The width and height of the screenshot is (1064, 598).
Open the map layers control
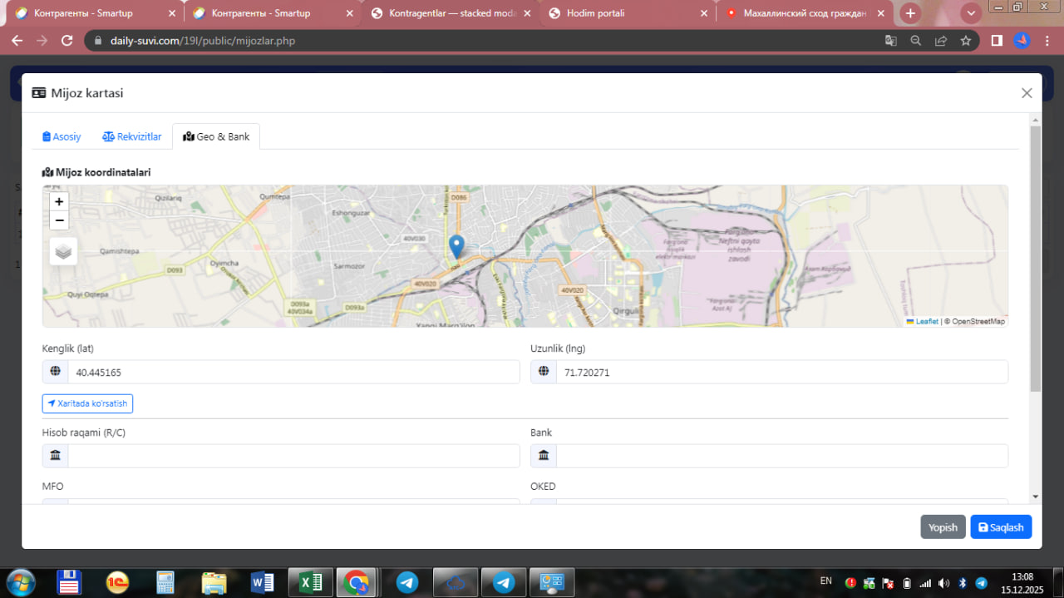(x=64, y=251)
